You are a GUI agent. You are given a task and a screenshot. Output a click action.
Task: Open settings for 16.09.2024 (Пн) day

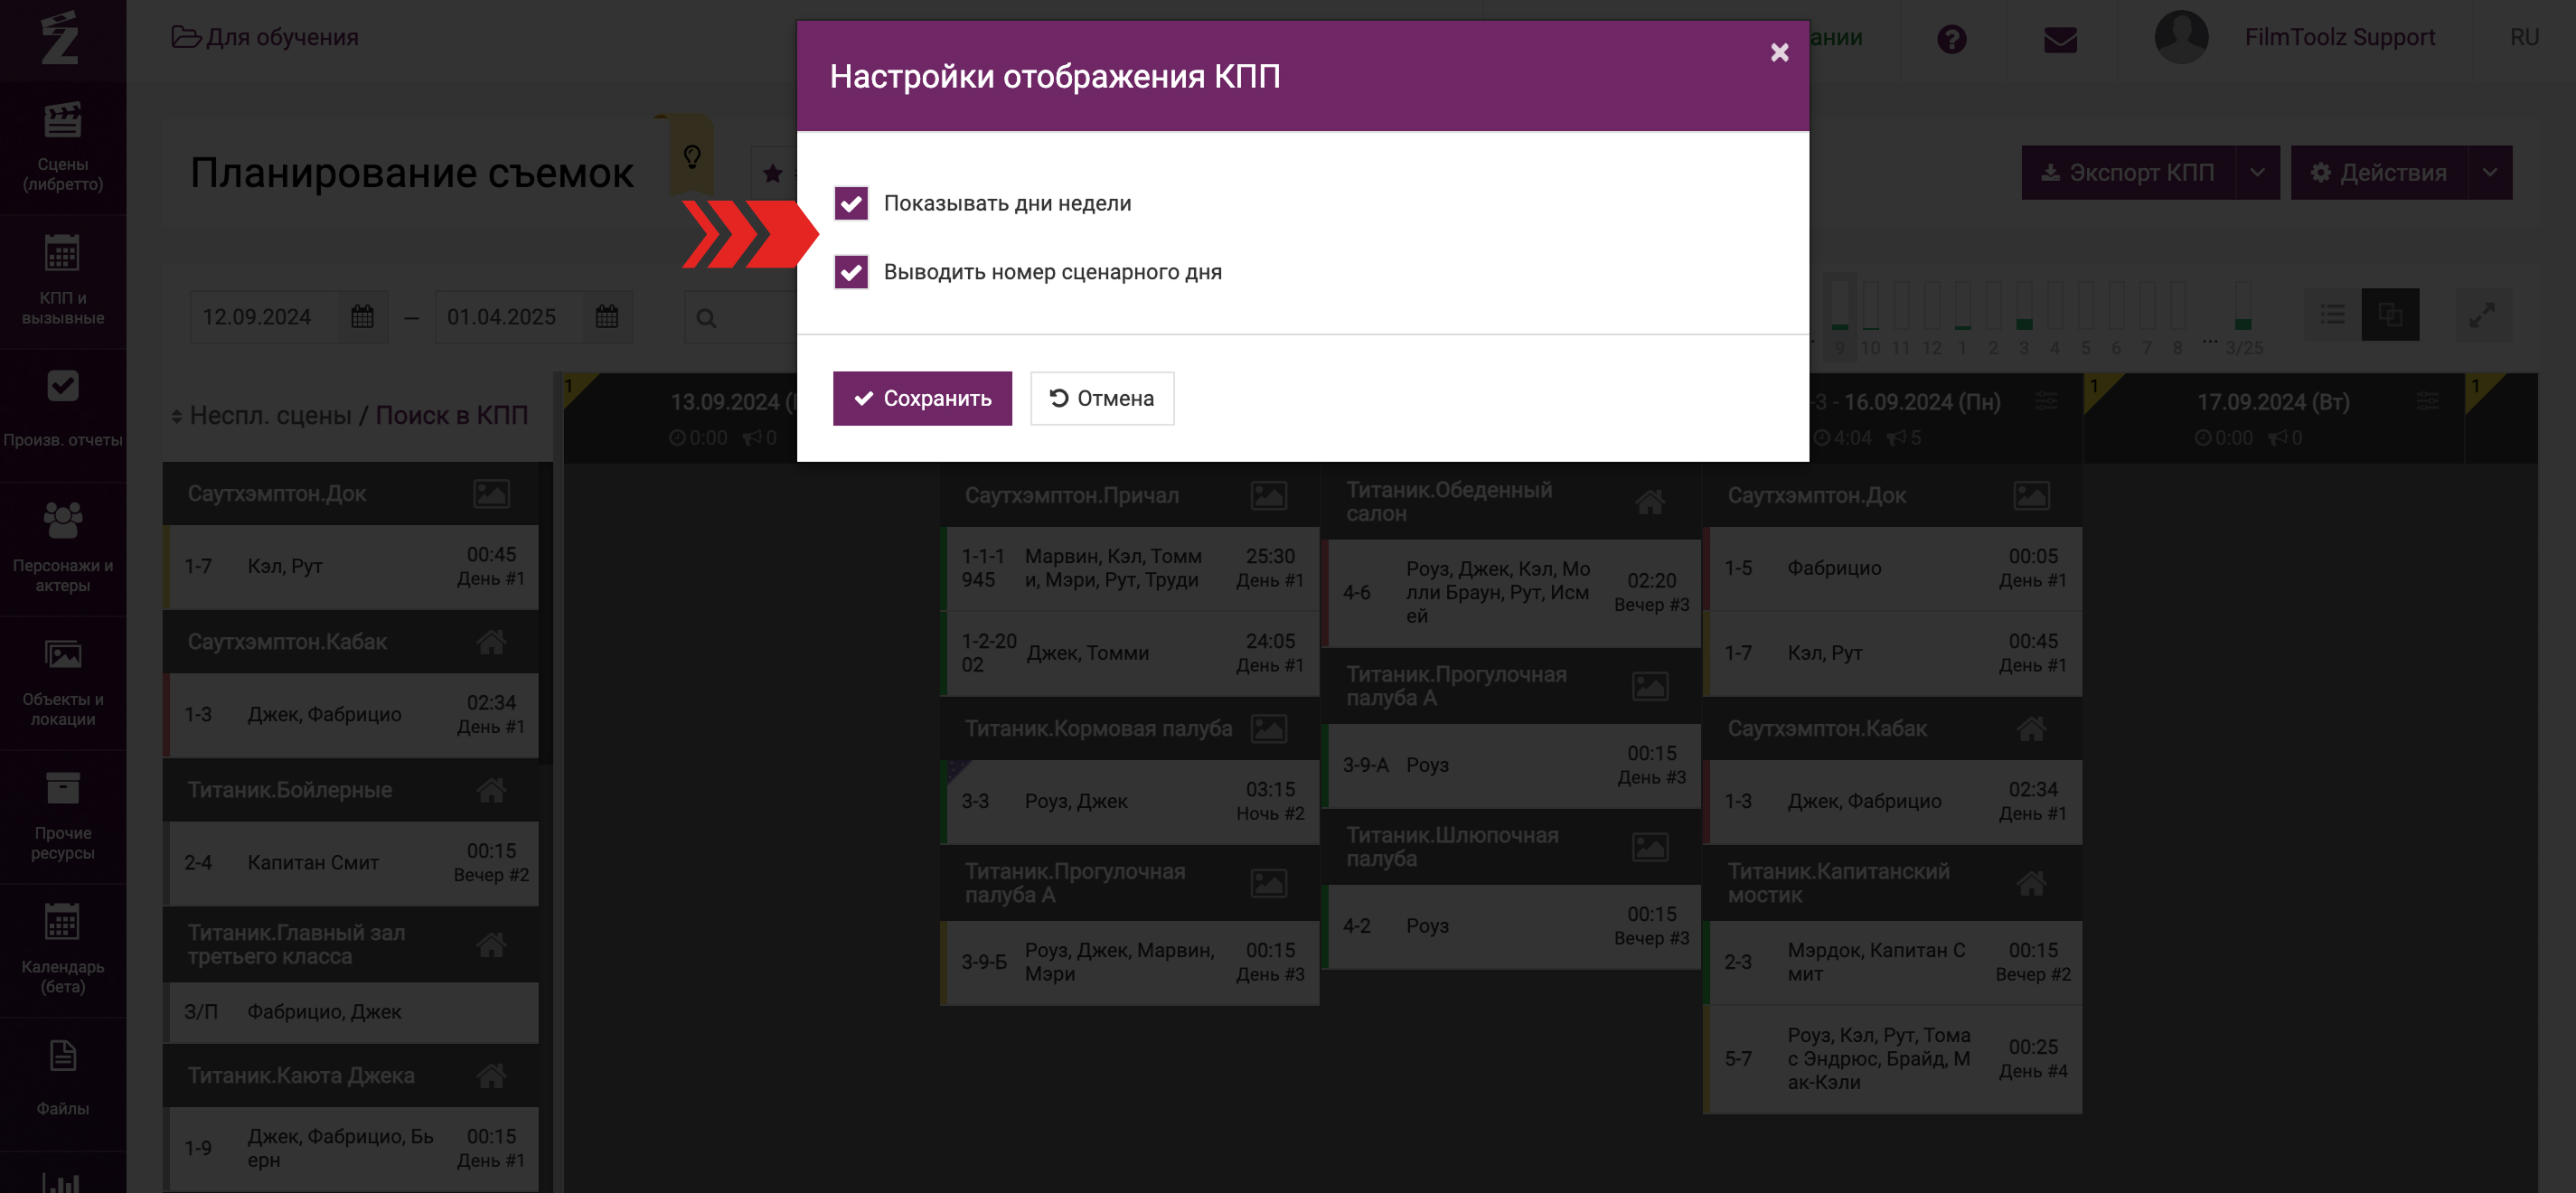2047,402
